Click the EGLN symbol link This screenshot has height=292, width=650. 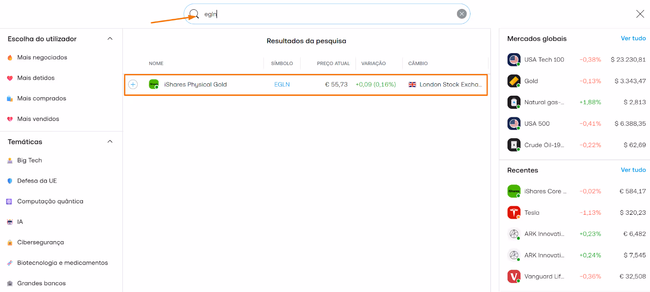282,85
